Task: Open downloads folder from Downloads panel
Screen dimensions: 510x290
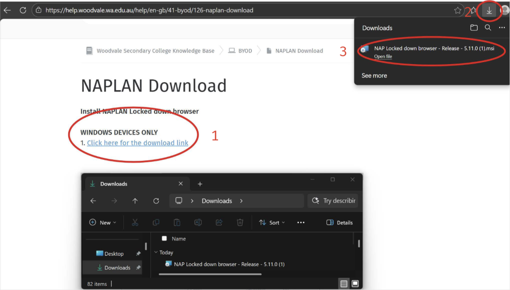Action: [474, 28]
